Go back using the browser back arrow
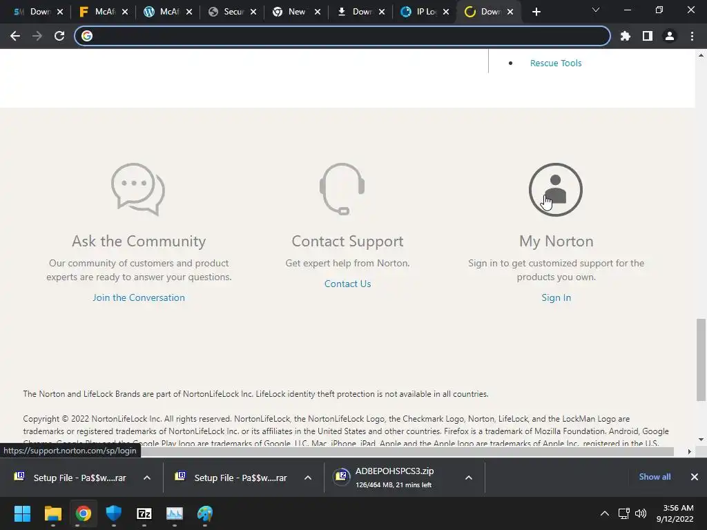Image resolution: width=707 pixels, height=530 pixels. coord(15,36)
